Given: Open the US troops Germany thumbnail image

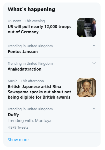Looking at the screenshot, I should 86,28.
